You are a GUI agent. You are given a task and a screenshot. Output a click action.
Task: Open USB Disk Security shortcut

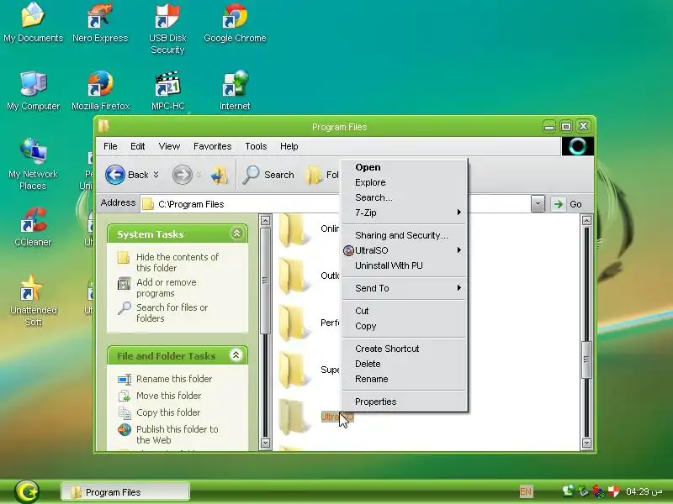coord(167,29)
